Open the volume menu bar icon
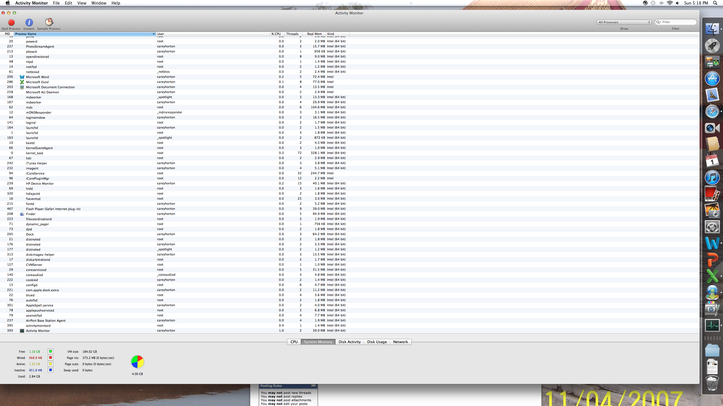 tap(678, 3)
